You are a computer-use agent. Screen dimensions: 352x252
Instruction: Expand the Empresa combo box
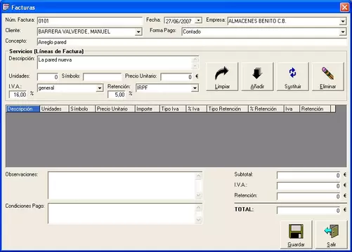click(x=343, y=21)
